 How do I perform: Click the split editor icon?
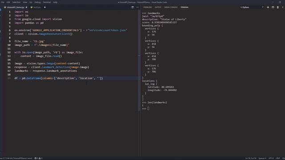tap(133, 7)
